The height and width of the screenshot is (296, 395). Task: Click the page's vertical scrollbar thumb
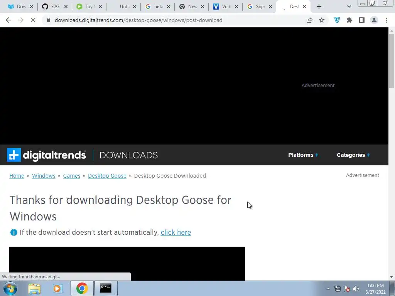point(392,61)
